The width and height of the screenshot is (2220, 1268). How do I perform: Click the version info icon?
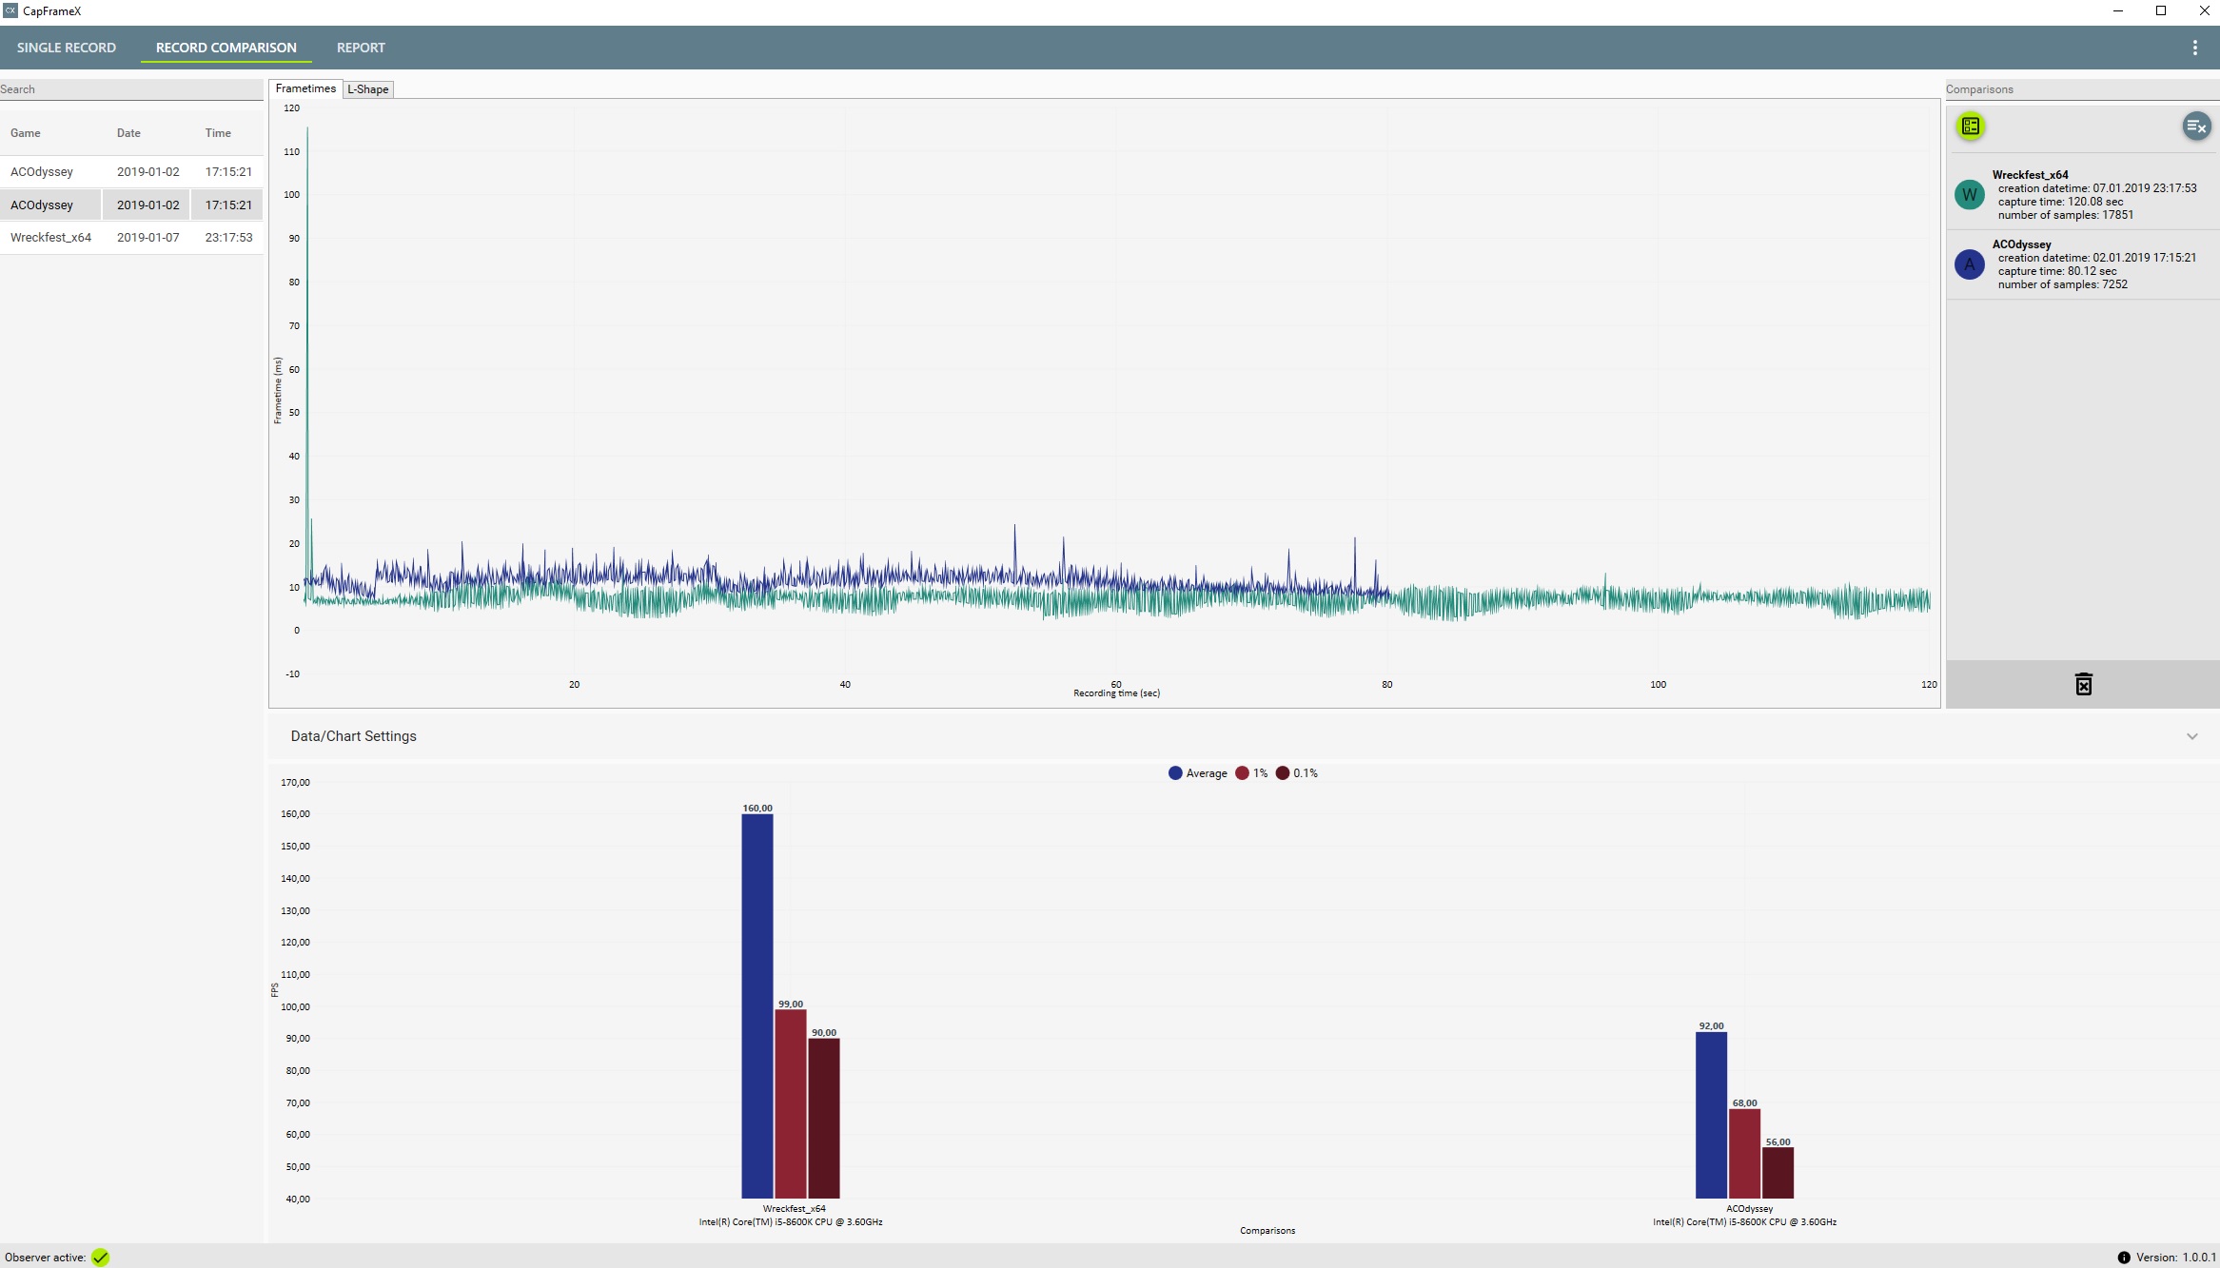[x=2124, y=1258]
